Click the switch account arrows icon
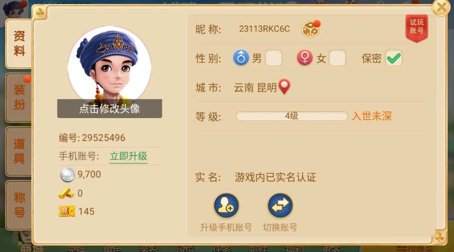Viewport: 454px width, 252px height. point(280,206)
